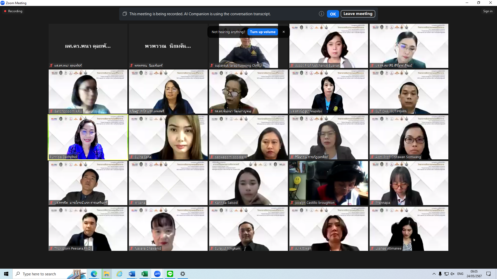Open the LINE app in taskbar
Image resolution: width=497 pixels, height=279 pixels.
pyautogui.click(x=170, y=274)
